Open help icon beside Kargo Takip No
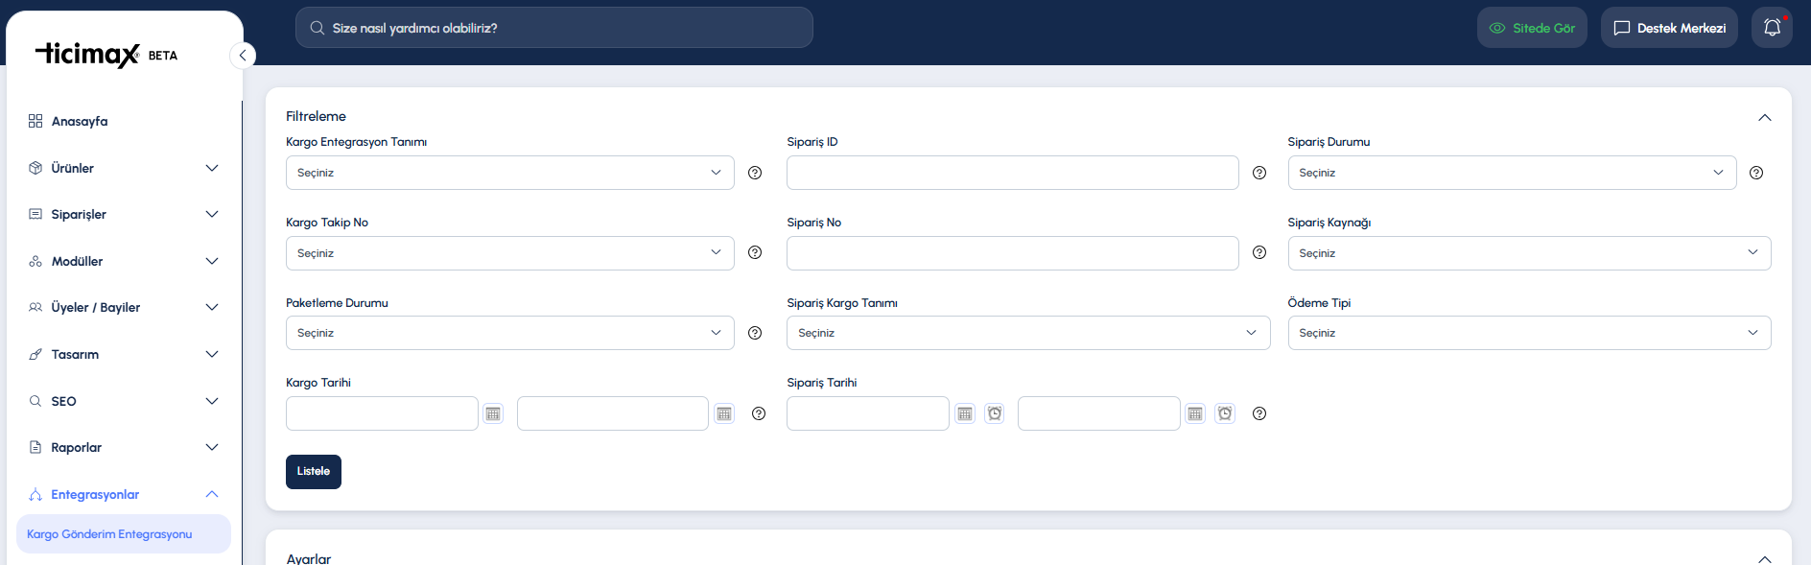 tap(755, 252)
